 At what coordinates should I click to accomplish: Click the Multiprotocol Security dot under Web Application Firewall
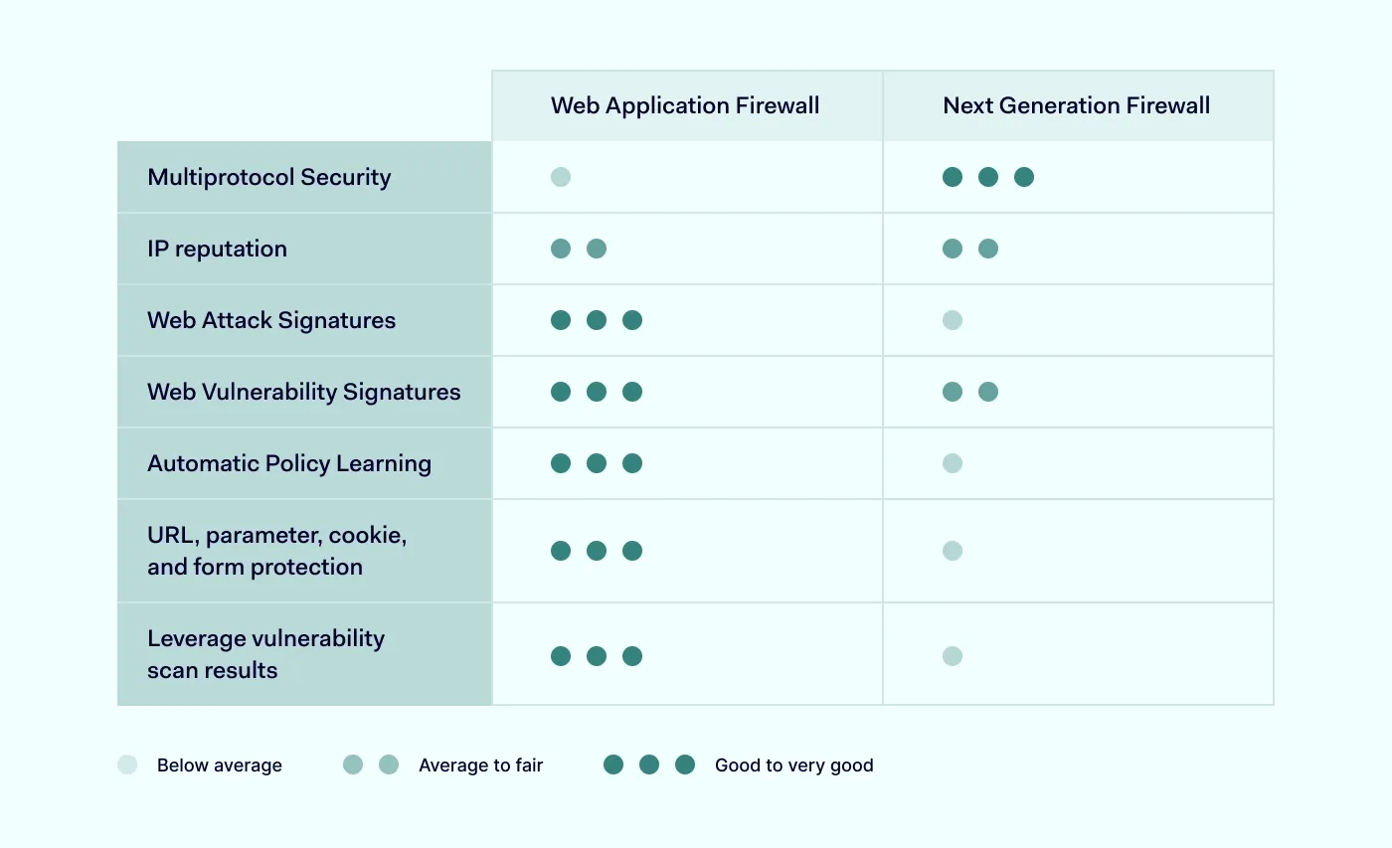pos(561,177)
